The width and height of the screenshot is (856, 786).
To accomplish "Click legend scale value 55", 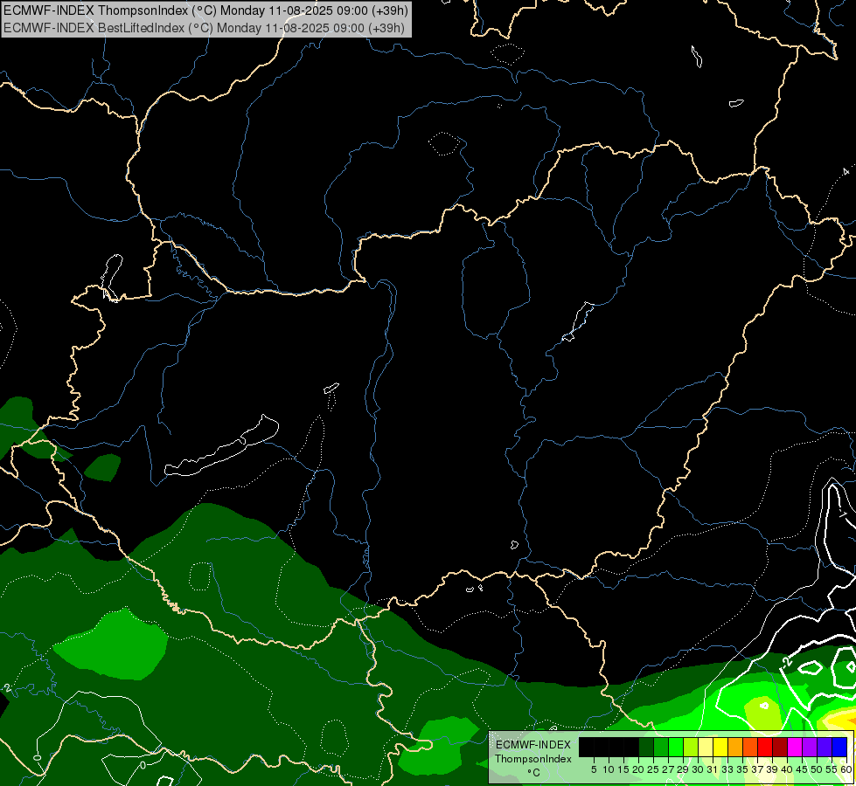I will coord(831,769).
